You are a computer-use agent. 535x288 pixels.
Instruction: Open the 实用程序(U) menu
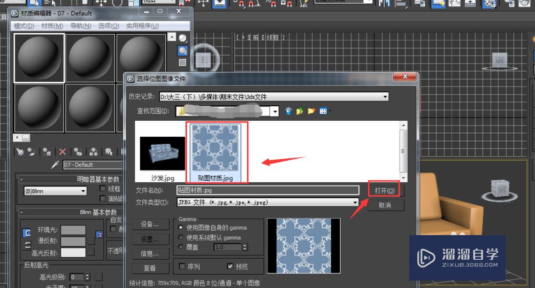142,26
